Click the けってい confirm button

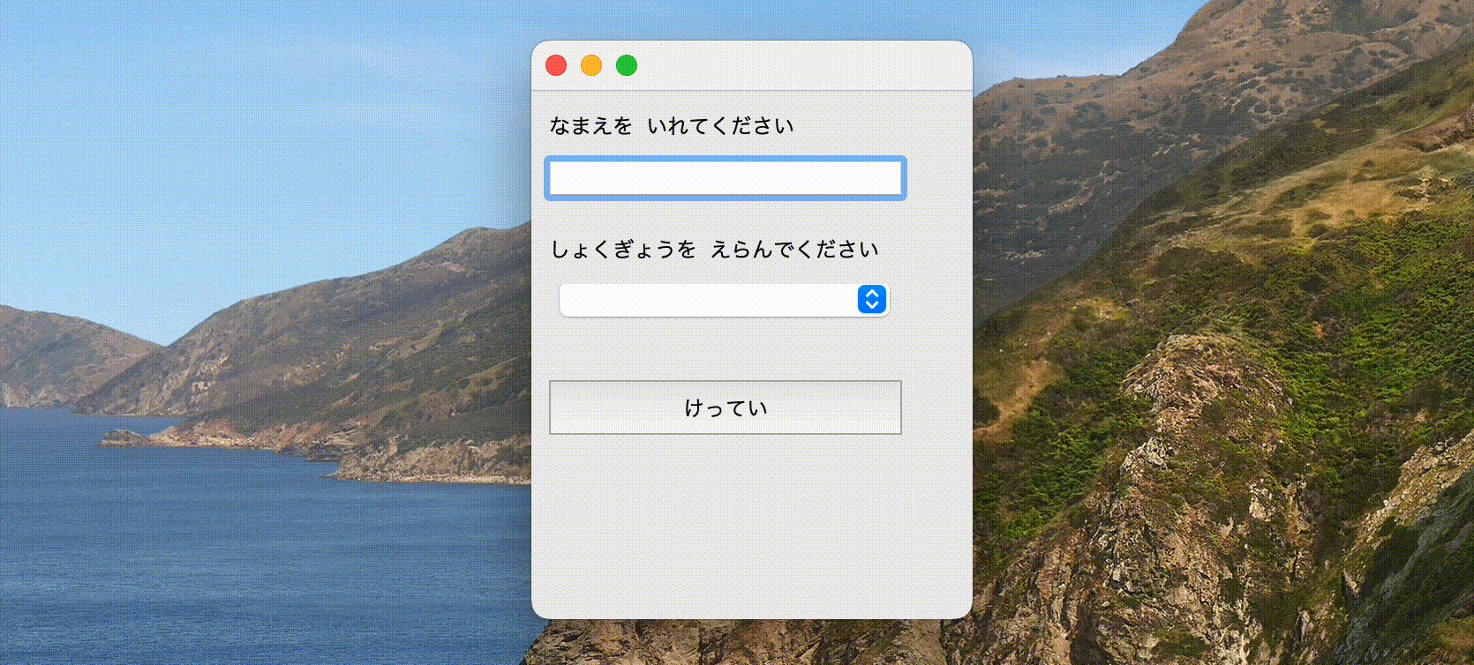pos(726,407)
